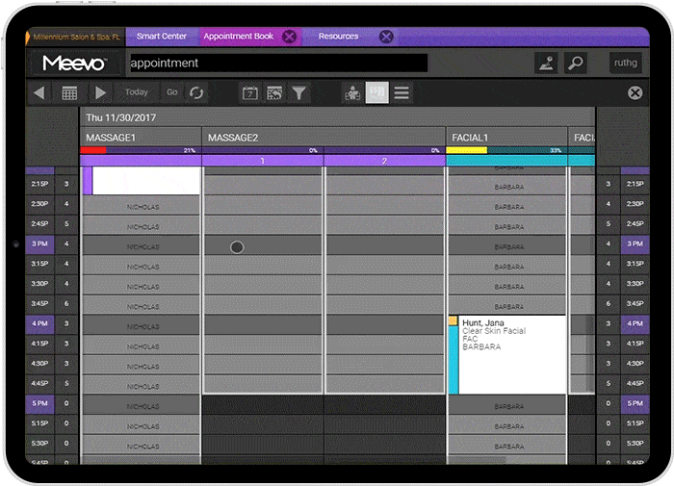Open the hamburger list view icon
This screenshot has height=486, width=674.
point(402,92)
